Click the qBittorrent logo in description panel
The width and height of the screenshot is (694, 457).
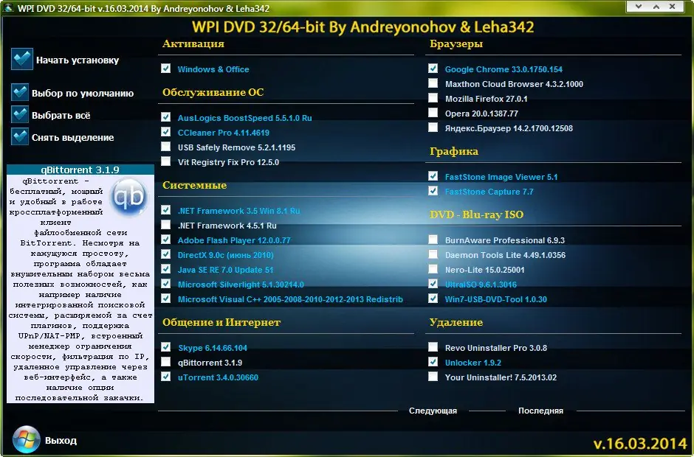coord(128,197)
